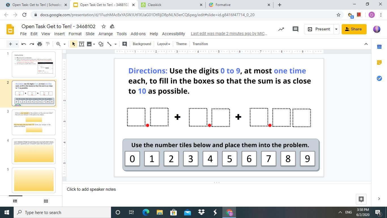Open the Insert menu
Screen dimensions: 387x218
pyautogui.click(x=59, y=34)
